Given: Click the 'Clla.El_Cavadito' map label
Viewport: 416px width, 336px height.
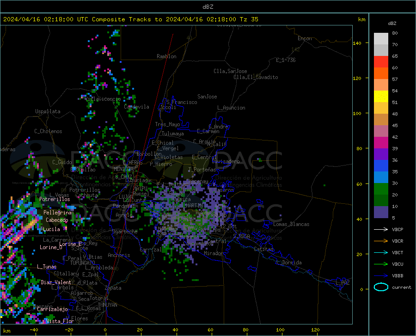Looking at the screenshot, I should point(256,77).
